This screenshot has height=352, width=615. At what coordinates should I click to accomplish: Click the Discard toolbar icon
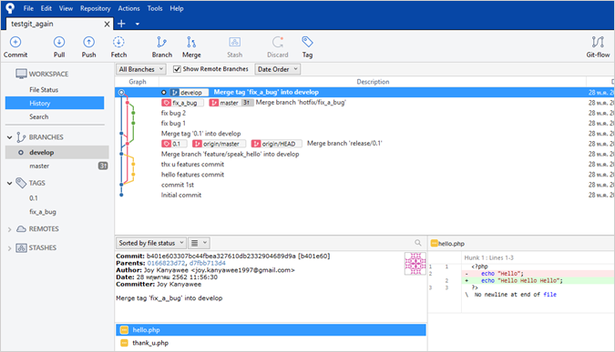[x=278, y=47]
